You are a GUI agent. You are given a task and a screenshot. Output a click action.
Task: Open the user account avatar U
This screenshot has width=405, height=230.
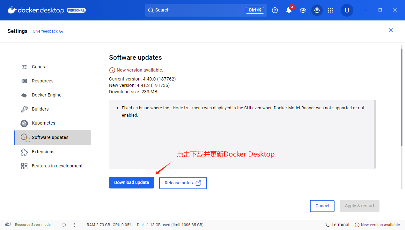tap(347, 10)
